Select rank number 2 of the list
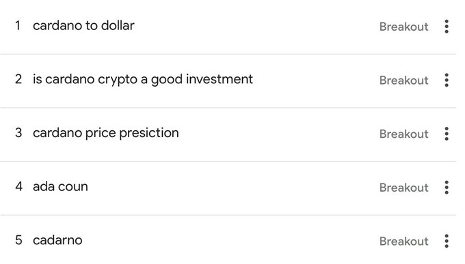465x264 pixels. (x=18, y=79)
